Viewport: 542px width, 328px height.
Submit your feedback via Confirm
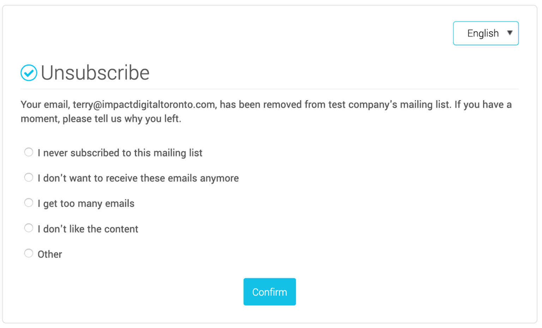pos(269,292)
